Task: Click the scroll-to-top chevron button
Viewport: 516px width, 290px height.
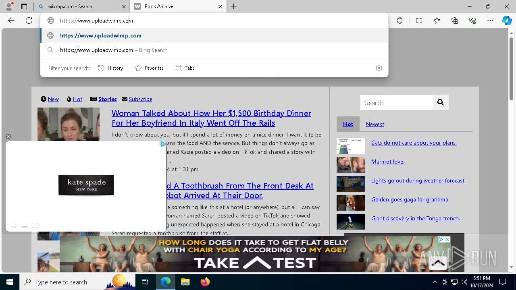Action: coord(438,263)
